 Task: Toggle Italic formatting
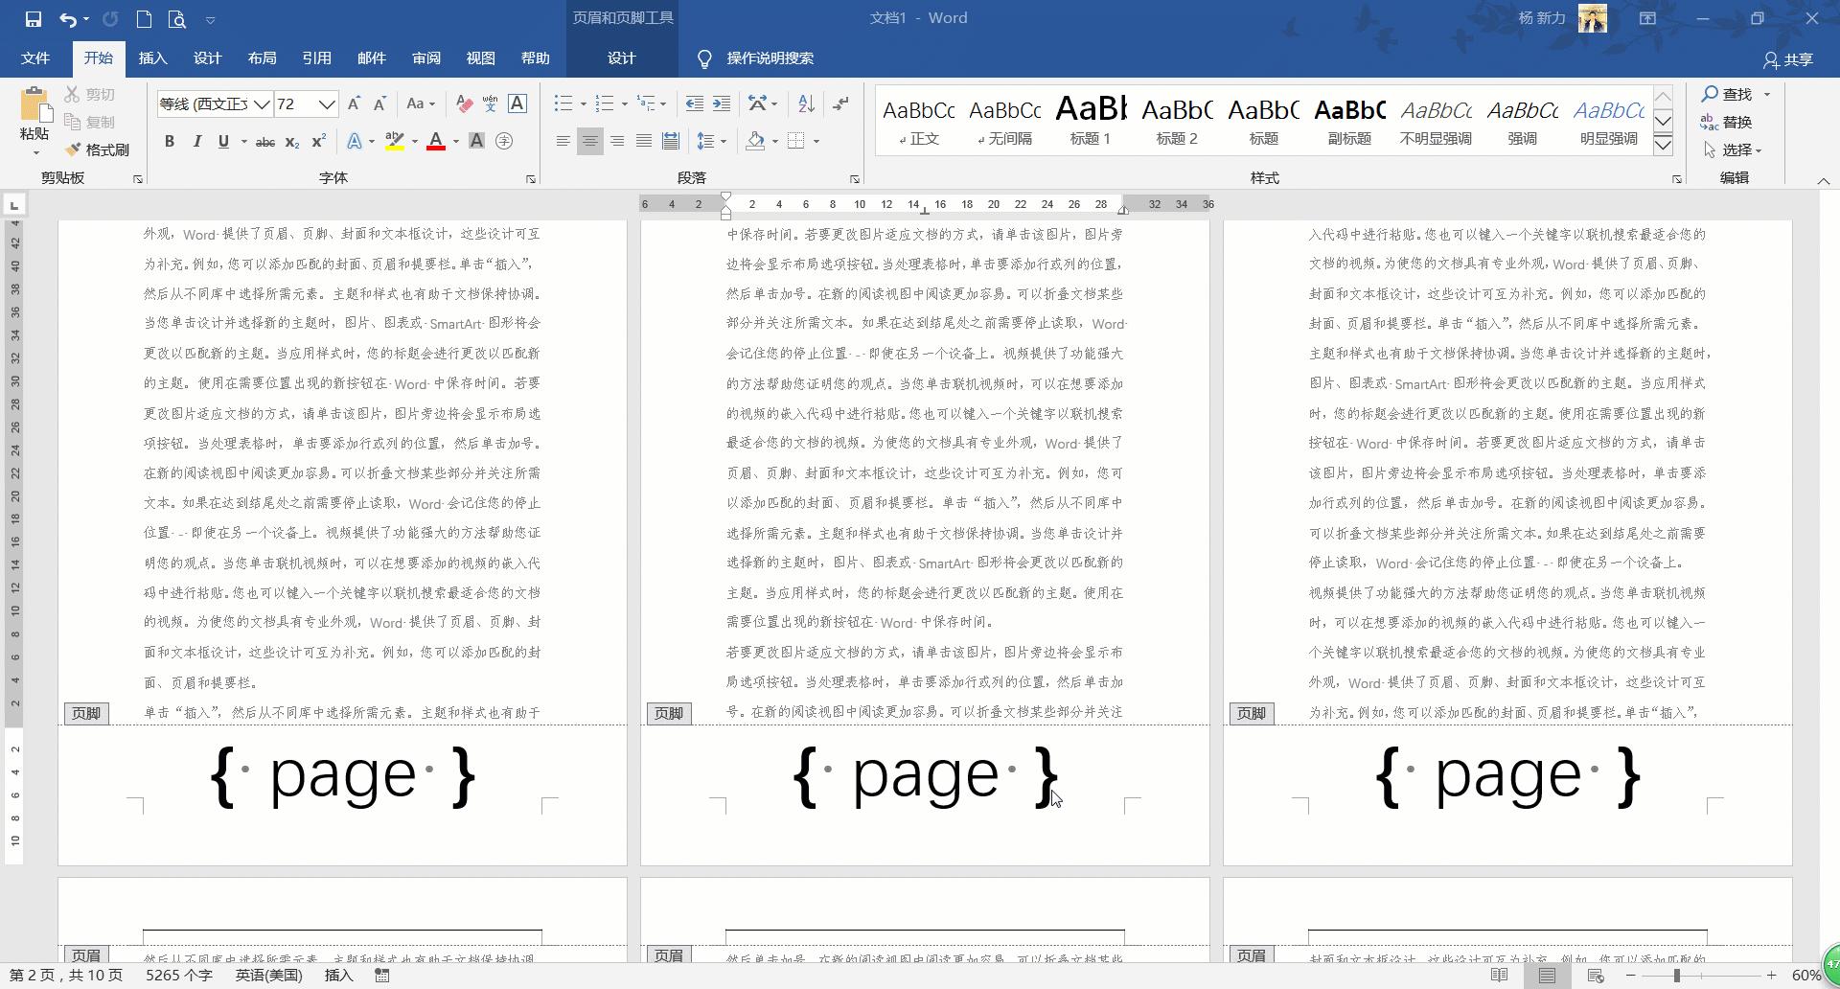pyautogui.click(x=196, y=142)
